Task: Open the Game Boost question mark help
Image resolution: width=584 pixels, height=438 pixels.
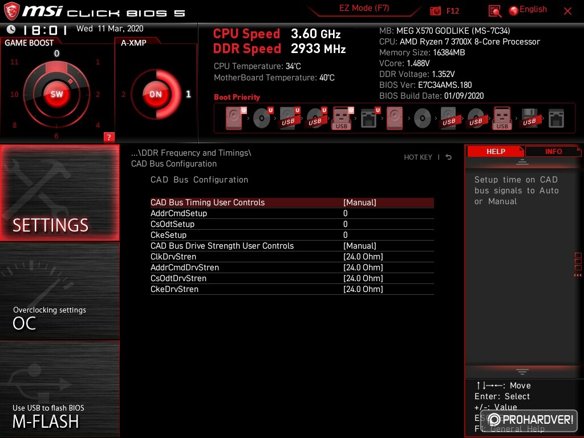Action: click(109, 137)
